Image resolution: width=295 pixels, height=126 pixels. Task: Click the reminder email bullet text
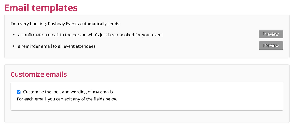click(56, 46)
